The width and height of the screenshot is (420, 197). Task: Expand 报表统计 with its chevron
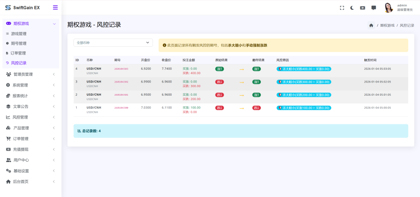[54, 96]
